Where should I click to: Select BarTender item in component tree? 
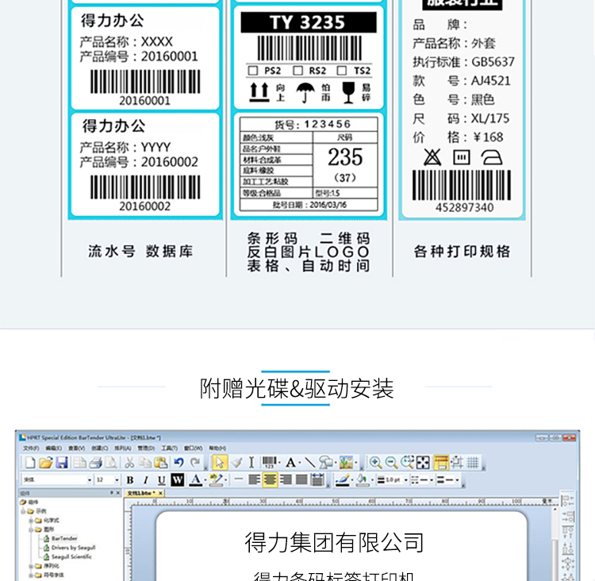point(63,537)
